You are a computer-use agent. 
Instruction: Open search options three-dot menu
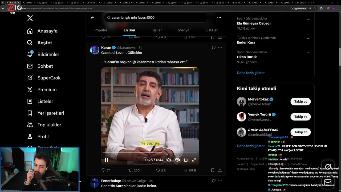pyautogui.click(x=219, y=18)
